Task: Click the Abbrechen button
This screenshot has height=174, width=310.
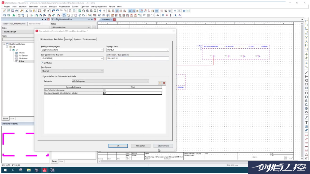Action: [x=140, y=146]
